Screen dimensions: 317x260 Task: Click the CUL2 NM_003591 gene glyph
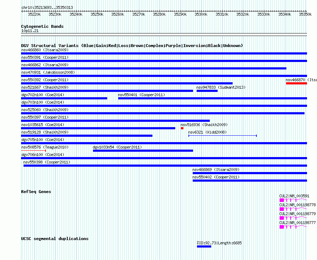point(293,200)
